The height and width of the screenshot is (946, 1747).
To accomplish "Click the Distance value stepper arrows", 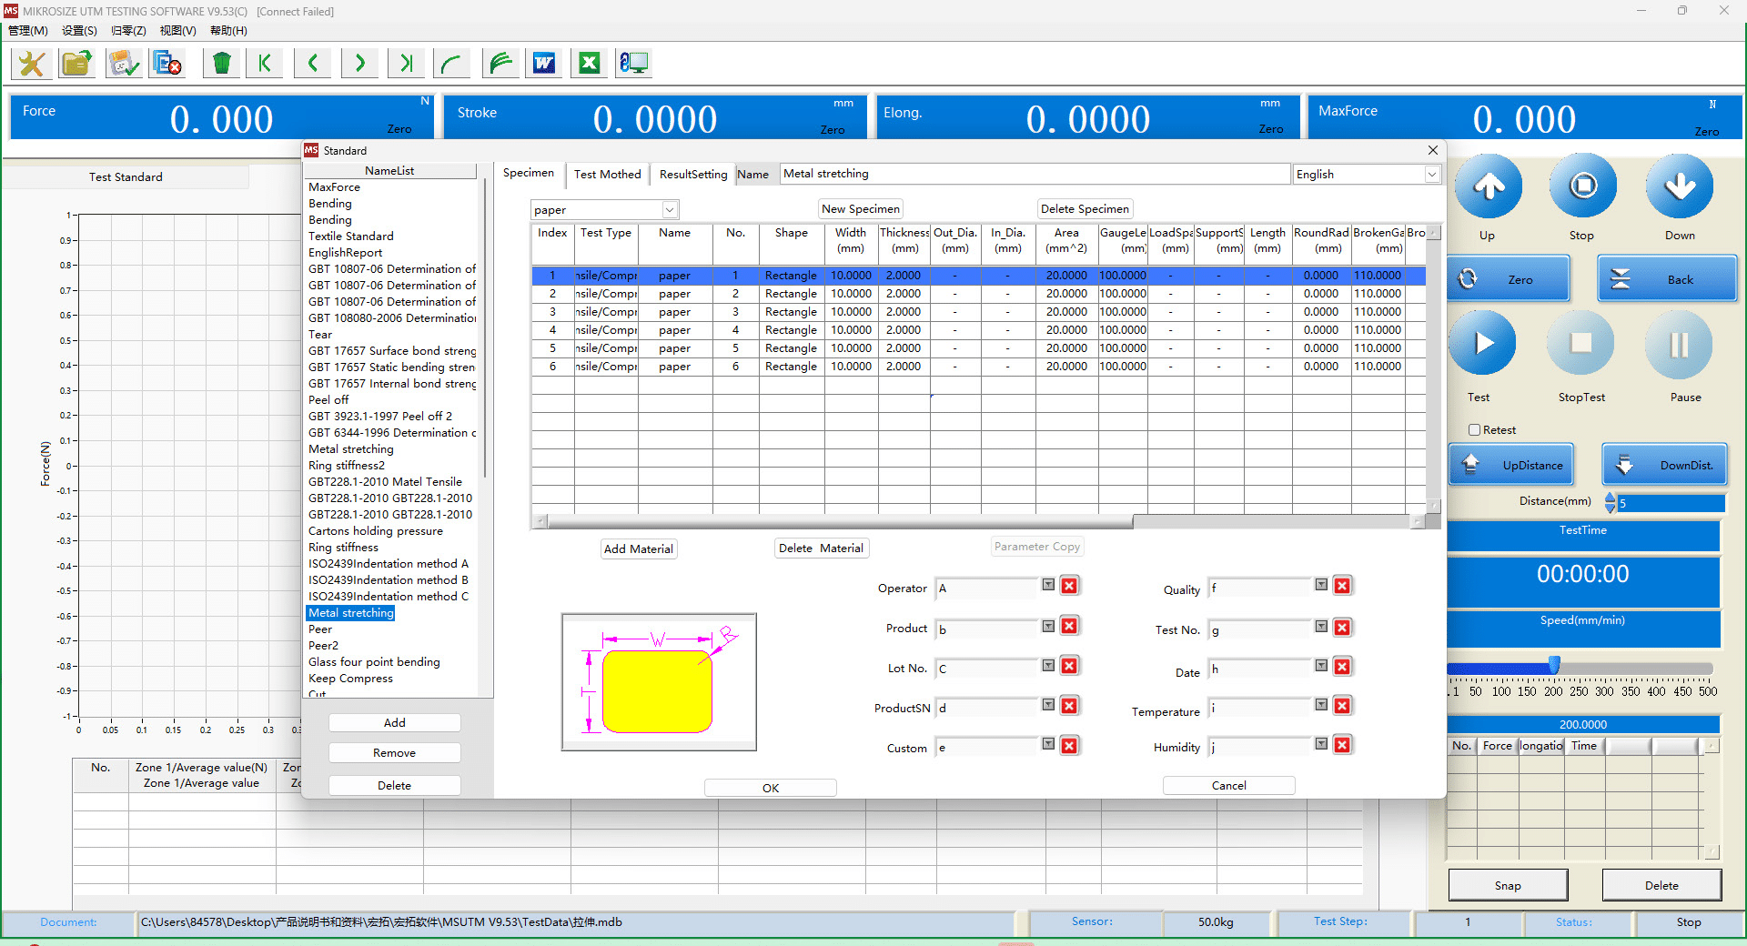I will coord(1611,503).
